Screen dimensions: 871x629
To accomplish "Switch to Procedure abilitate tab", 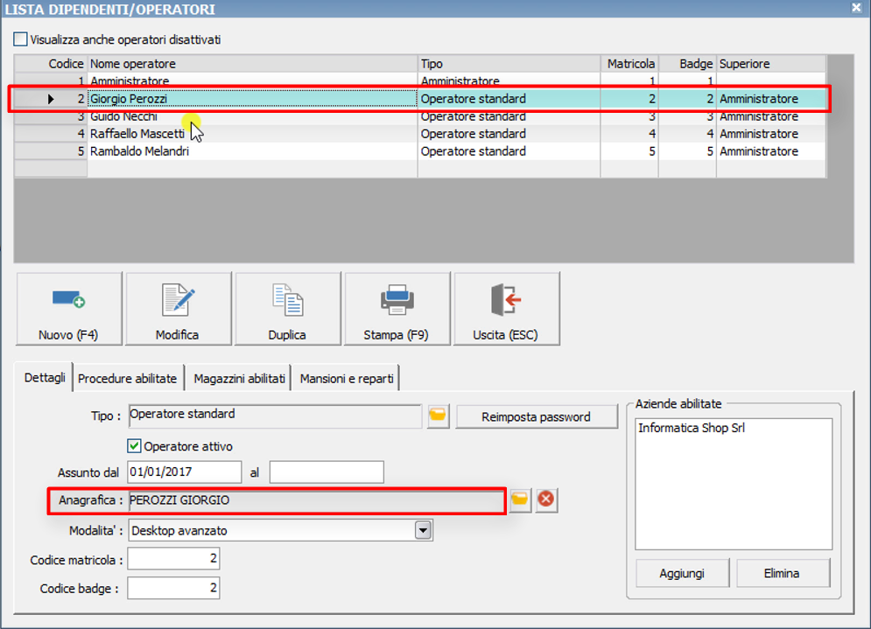I will (127, 379).
